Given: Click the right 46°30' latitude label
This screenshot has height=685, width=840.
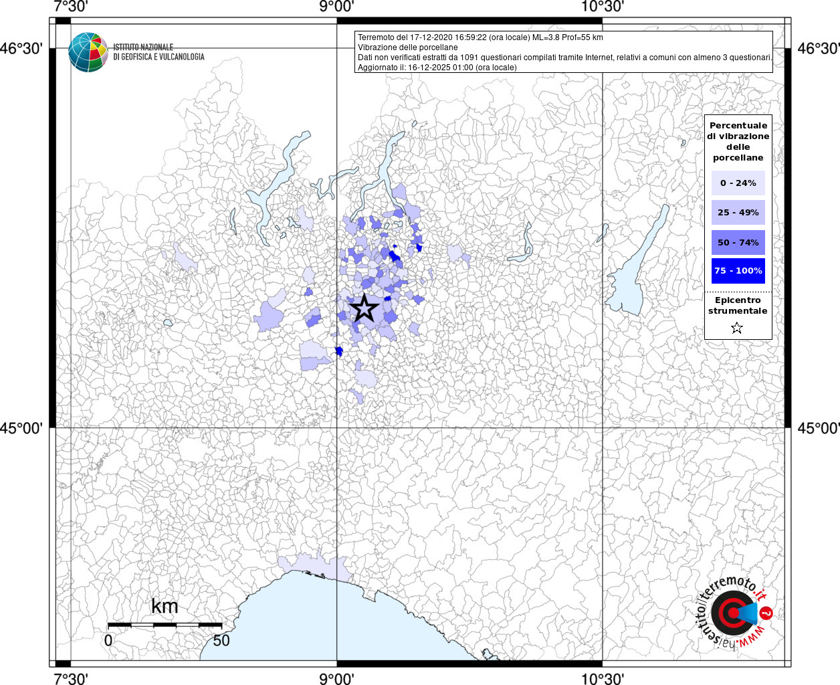Looking at the screenshot, I should [x=819, y=48].
